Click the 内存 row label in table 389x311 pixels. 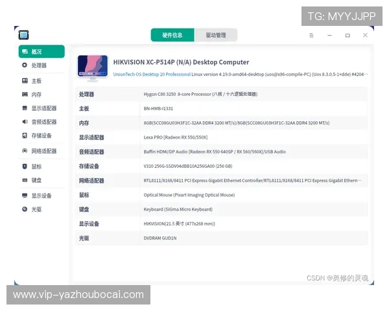coord(84,122)
